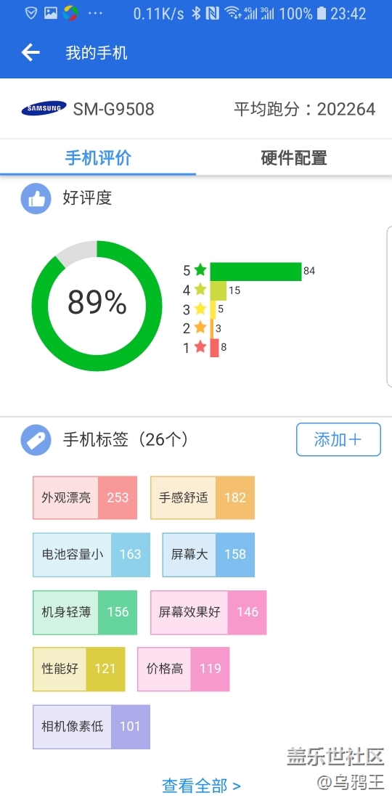Tap the back arrow icon
This screenshot has width=392, height=806.
coord(30,52)
